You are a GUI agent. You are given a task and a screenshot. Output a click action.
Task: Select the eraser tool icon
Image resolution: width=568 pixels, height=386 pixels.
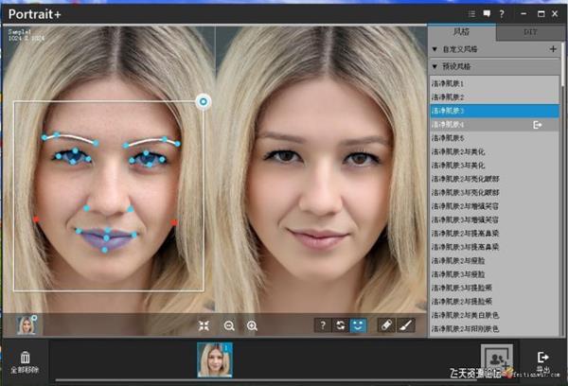[385, 325]
